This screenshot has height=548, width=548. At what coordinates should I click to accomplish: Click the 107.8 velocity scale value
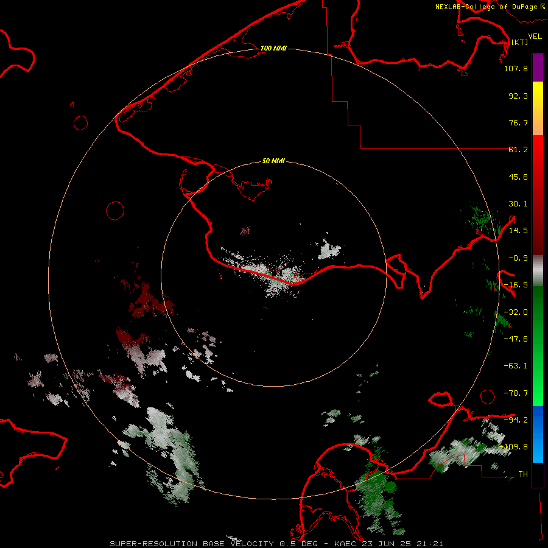(x=516, y=68)
